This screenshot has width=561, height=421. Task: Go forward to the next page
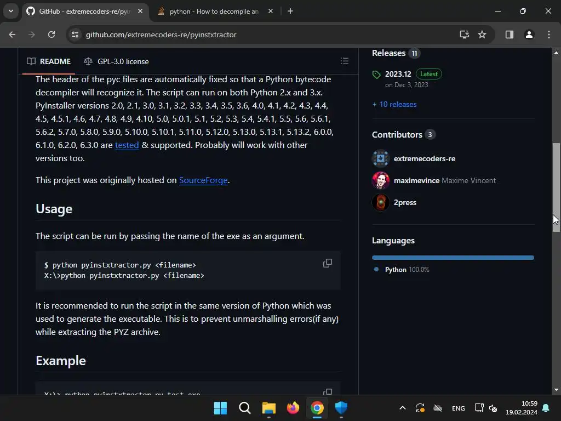click(32, 35)
